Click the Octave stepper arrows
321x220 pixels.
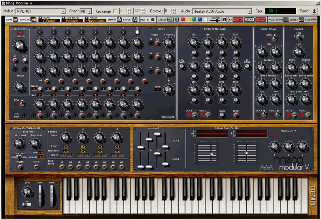pos(174,11)
